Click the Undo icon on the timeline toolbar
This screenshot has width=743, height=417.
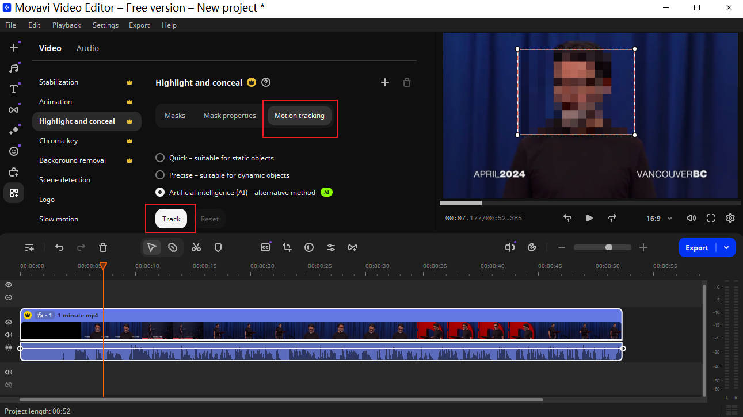point(59,247)
